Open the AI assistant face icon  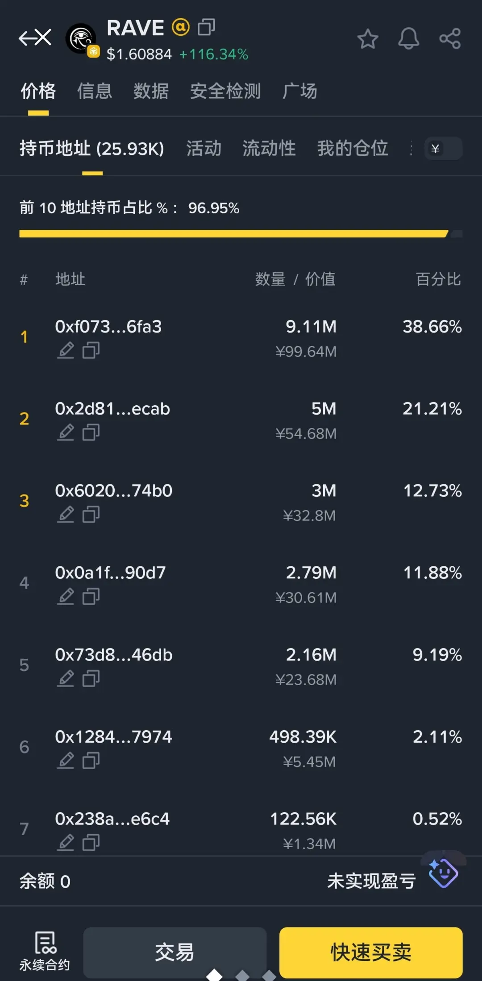[x=443, y=873]
